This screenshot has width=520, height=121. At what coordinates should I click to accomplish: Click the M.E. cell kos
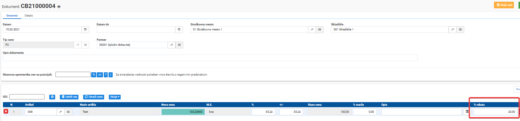(228, 112)
